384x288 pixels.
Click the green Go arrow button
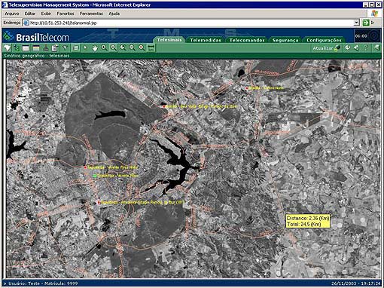click(366, 23)
